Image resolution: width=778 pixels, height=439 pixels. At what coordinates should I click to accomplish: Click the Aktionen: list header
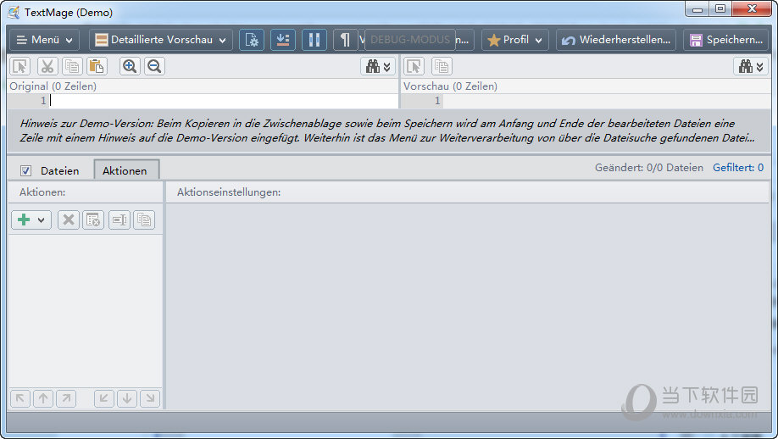tap(42, 192)
